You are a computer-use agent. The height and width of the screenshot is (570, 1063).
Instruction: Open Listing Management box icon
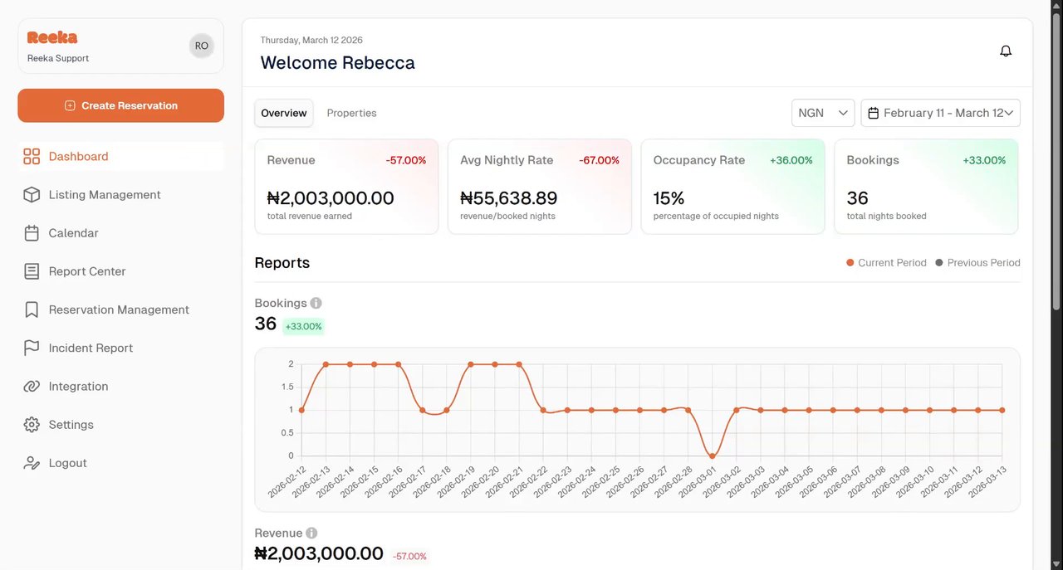32,195
